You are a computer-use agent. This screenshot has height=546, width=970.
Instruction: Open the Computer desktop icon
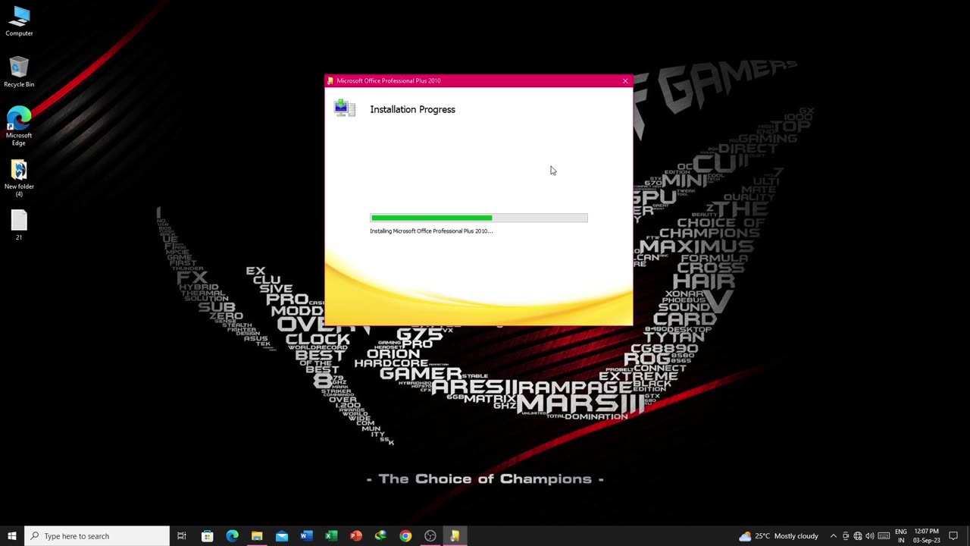click(19, 21)
